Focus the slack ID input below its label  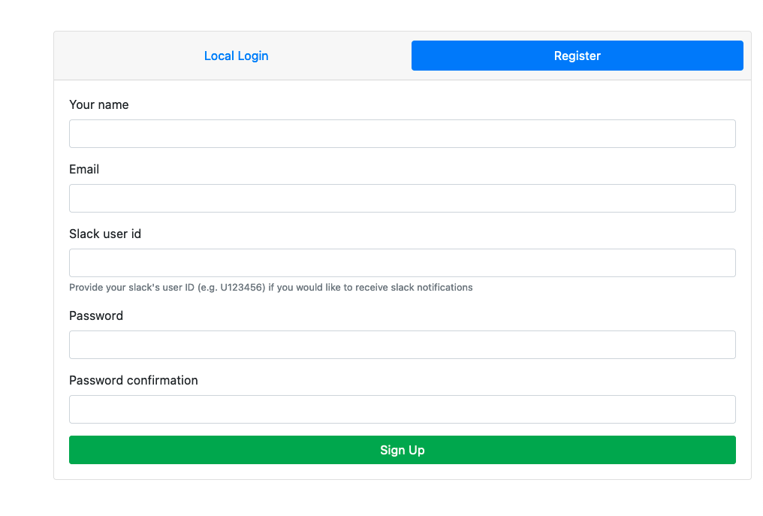coord(402,262)
